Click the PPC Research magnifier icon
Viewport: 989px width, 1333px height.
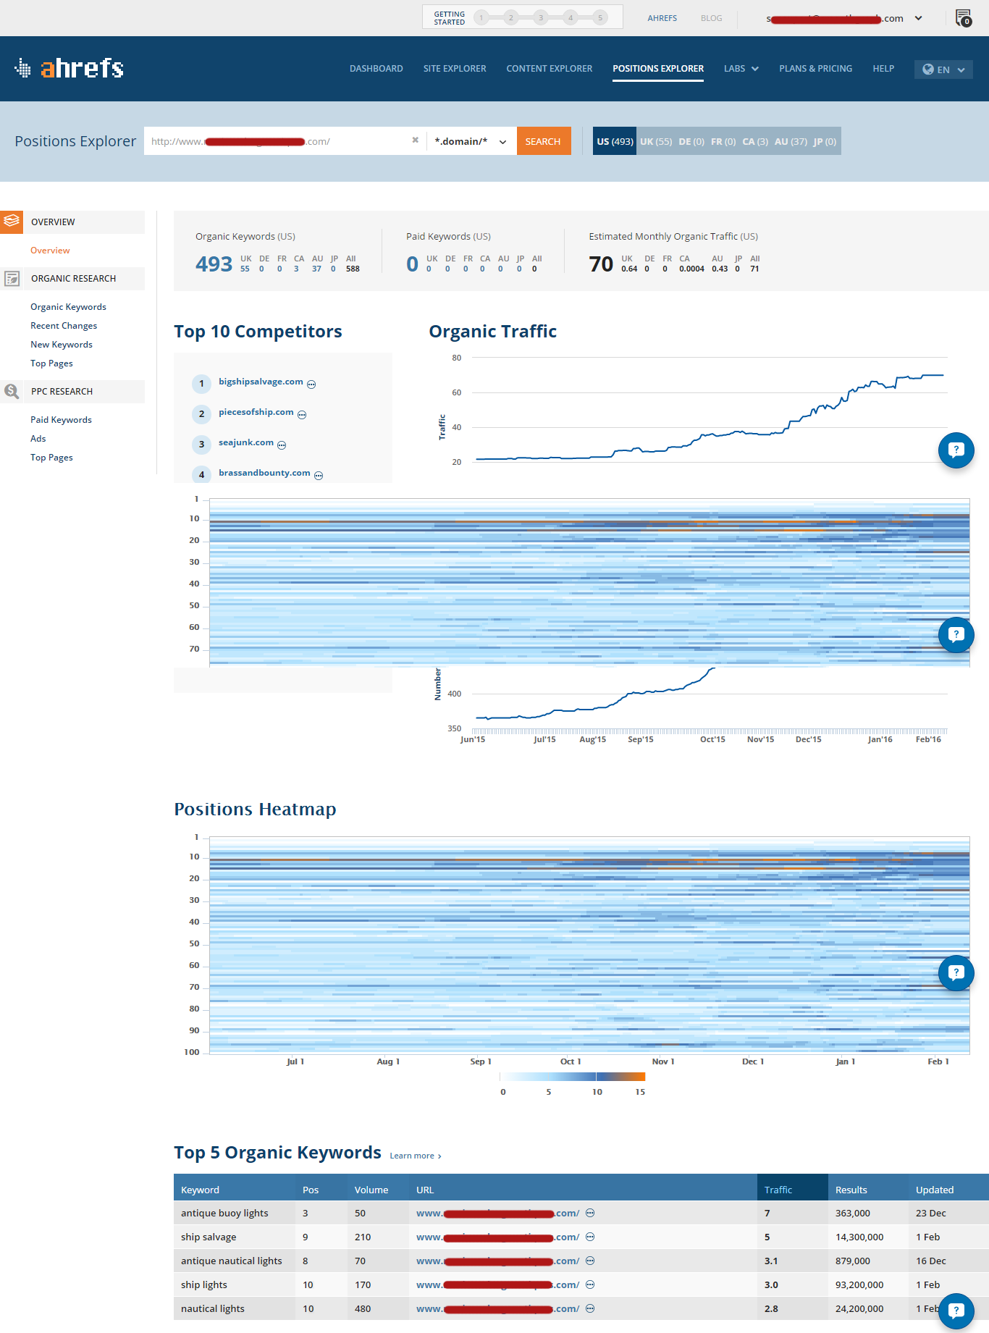(x=12, y=392)
